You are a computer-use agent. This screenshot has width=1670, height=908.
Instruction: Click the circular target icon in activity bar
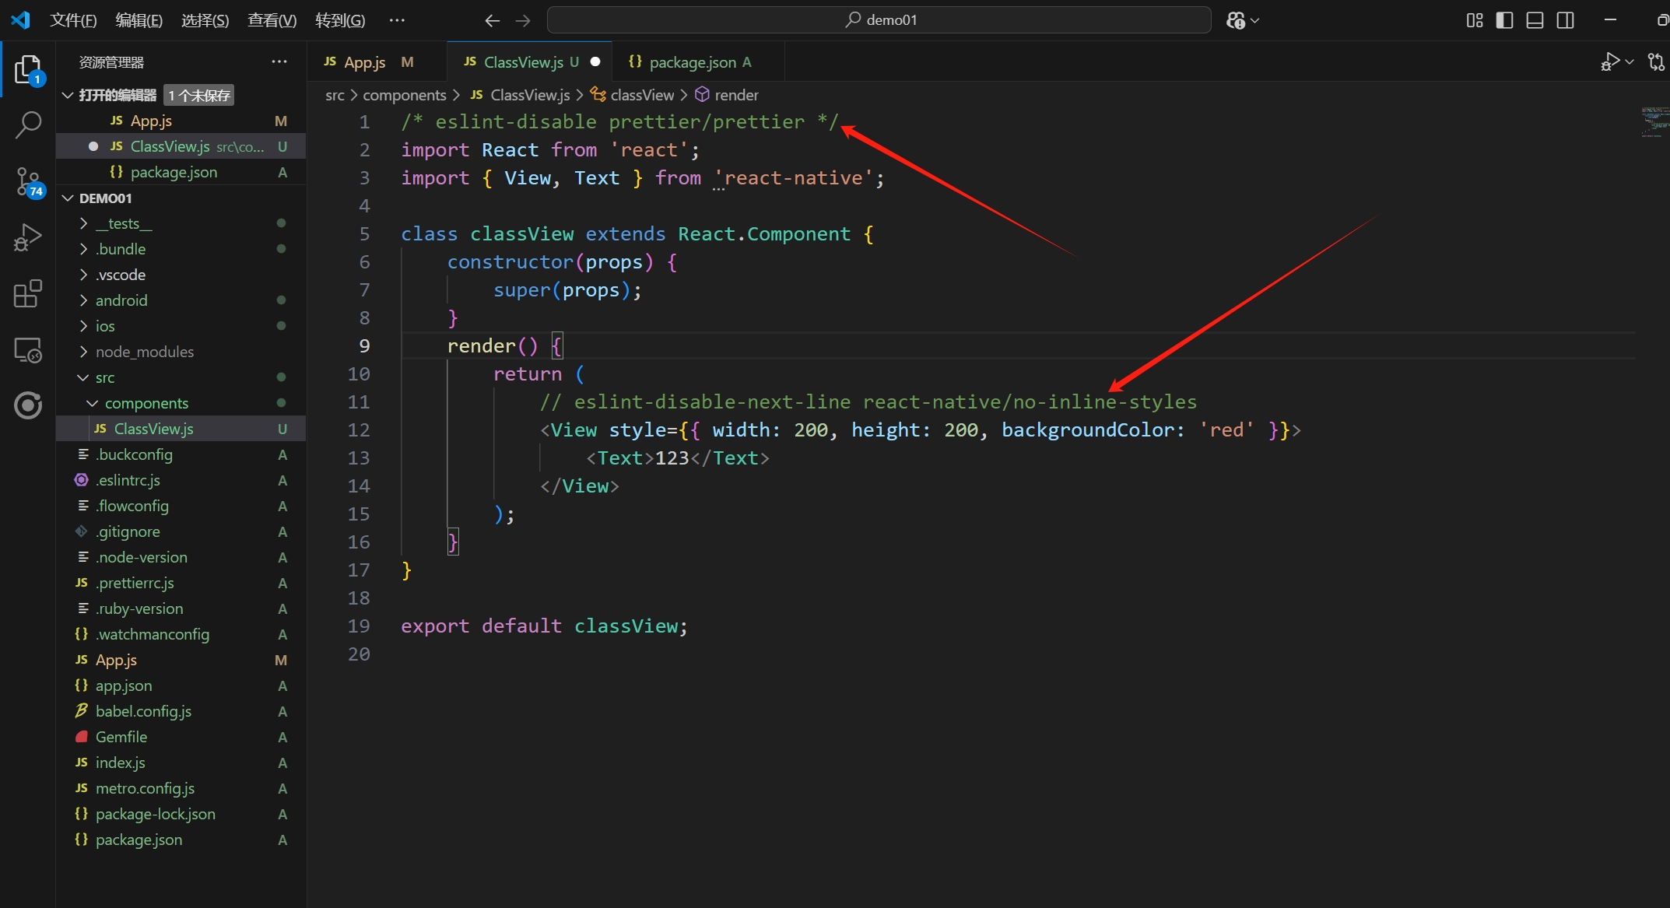coord(28,405)
